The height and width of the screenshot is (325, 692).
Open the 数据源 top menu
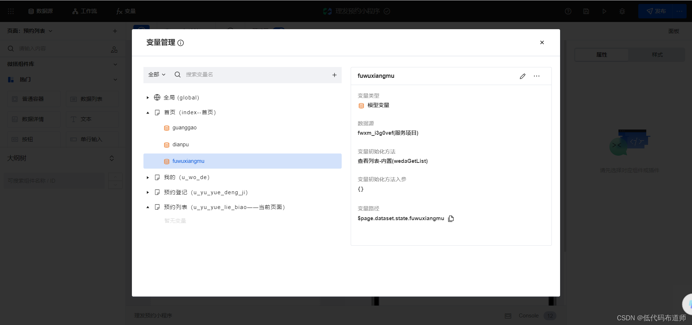tap(41, 11)
